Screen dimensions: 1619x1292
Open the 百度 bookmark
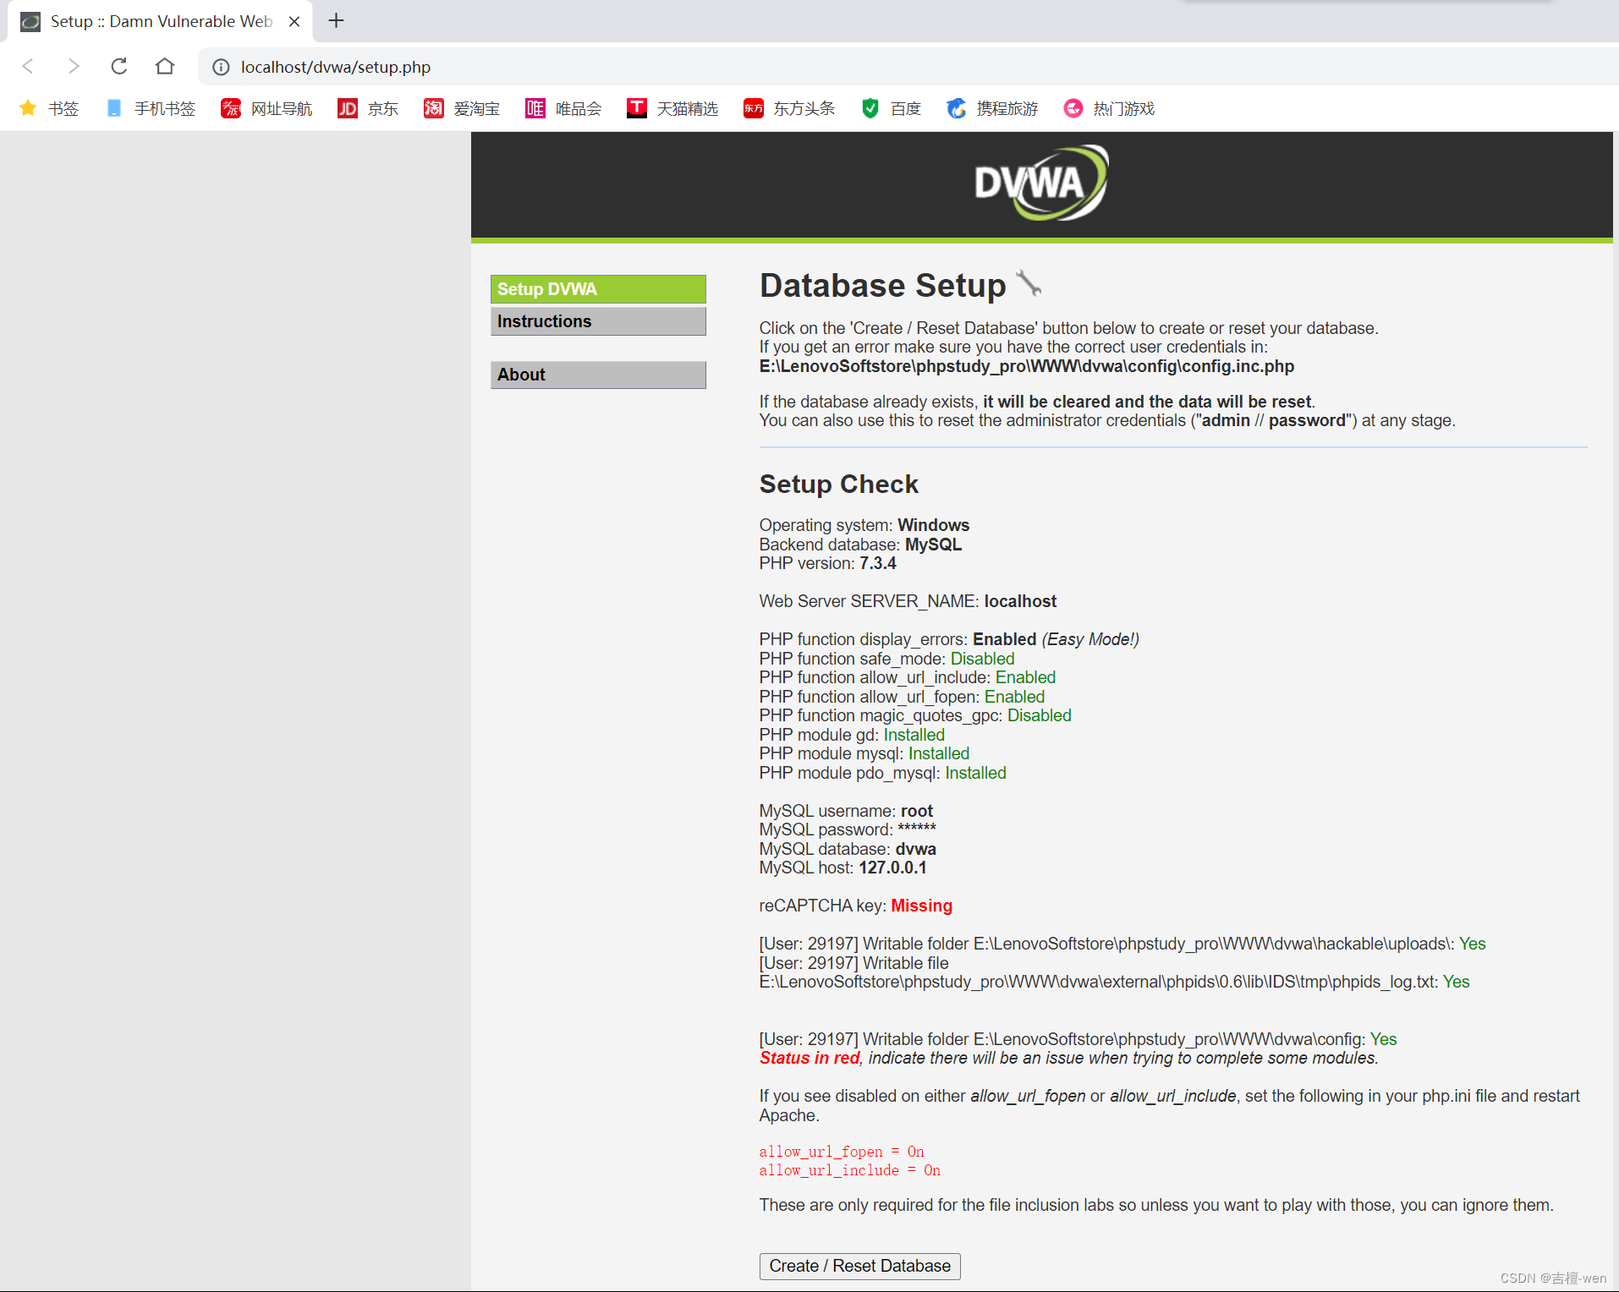(891, 108)
